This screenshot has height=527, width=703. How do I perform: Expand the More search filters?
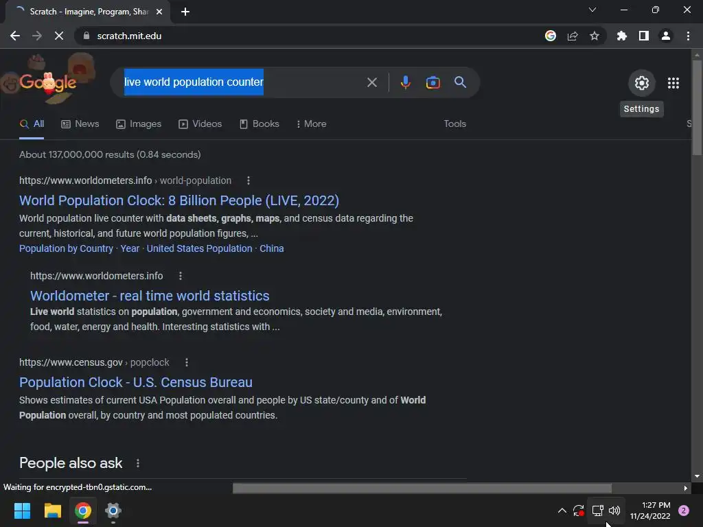tap(311, 124)
